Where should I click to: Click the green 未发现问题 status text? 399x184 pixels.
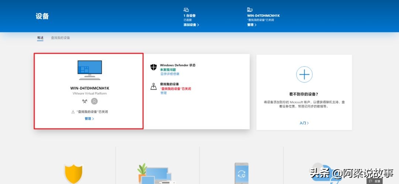coord(168,70)
